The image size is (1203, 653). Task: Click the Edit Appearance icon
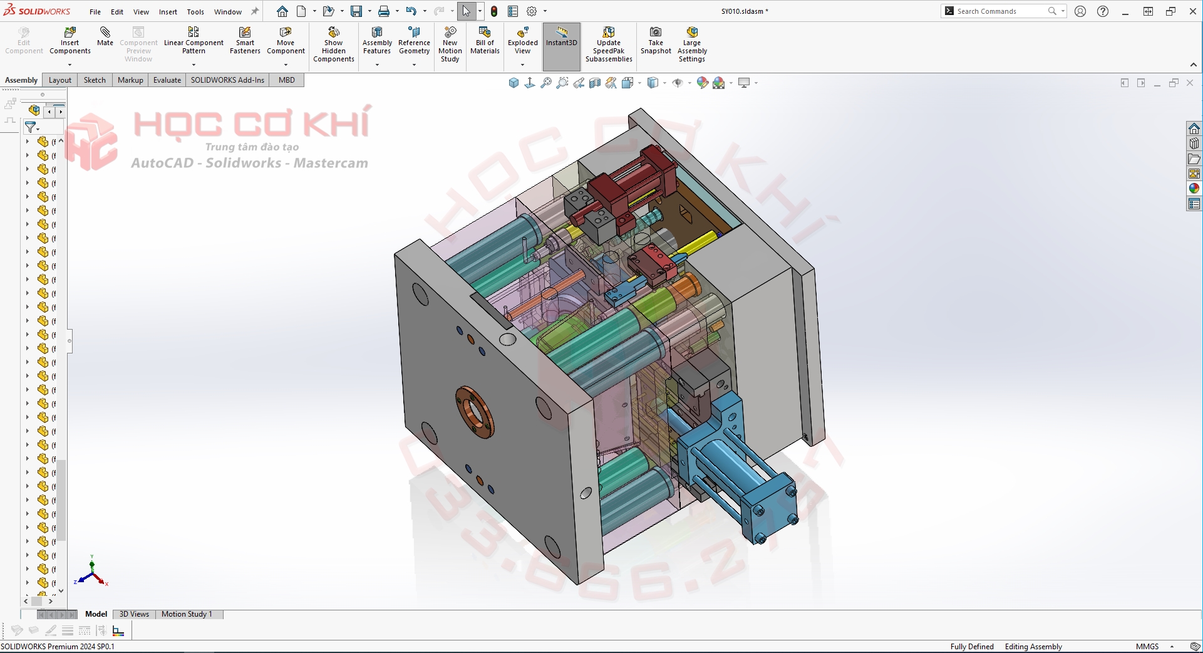click(x=703, y=83)
